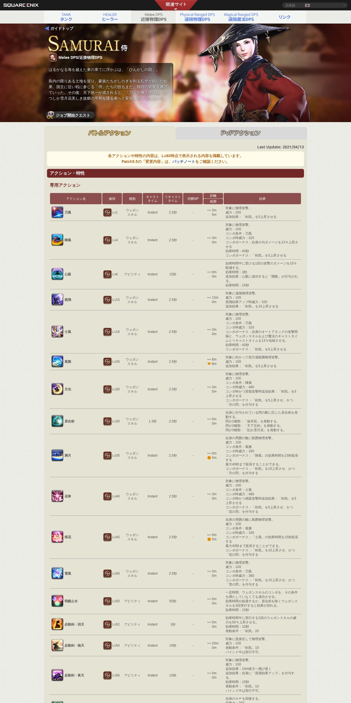This screenshot has width=351, height=703.
Task: Click the SQUARE ENIX logo
Action: pyautogui.click(x=21, y=5)
